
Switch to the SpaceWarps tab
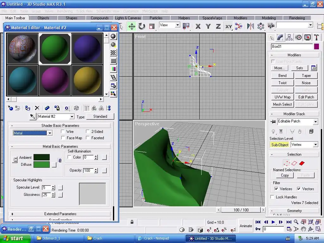pyautogui.click(x=212, y=18)
